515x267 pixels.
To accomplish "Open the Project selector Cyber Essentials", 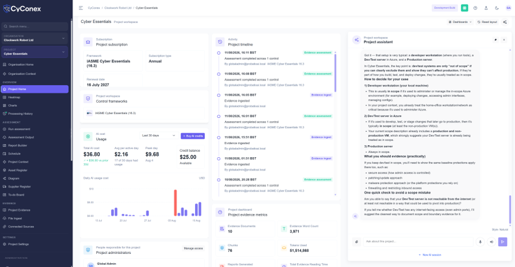I will 35,52.
